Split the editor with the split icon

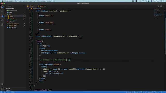click(161, 6)
